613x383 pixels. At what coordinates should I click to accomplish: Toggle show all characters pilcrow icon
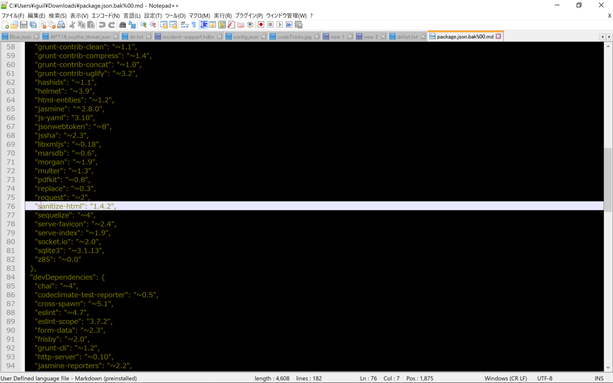[x=194, y=25]
